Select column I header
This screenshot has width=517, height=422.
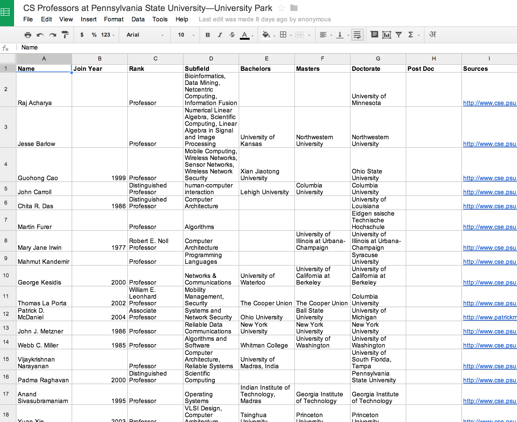(489, 59)
